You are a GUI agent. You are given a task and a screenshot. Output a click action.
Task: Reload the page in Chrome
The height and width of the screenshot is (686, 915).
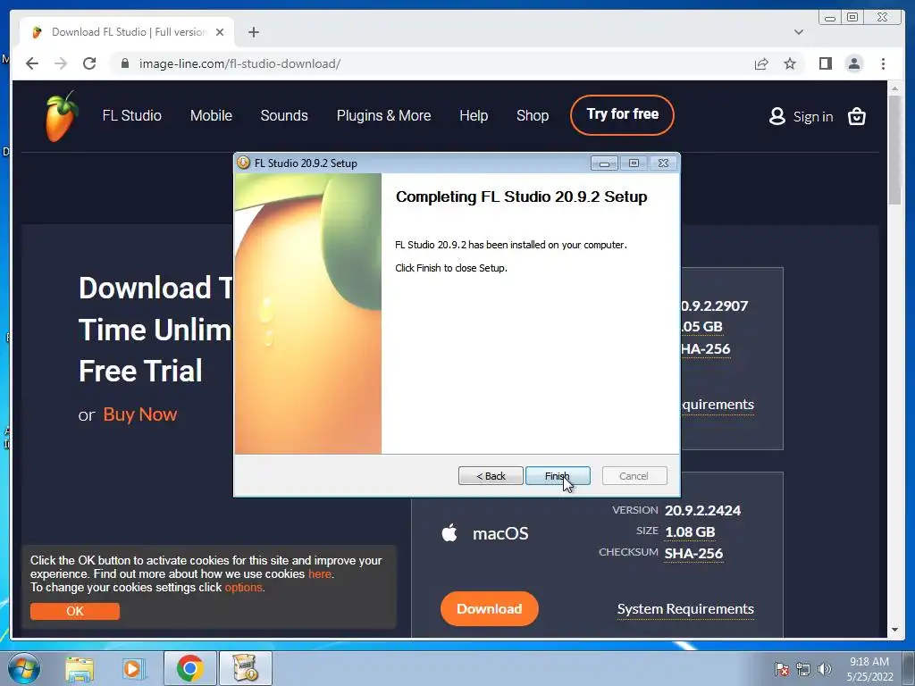tap(89, 63)
